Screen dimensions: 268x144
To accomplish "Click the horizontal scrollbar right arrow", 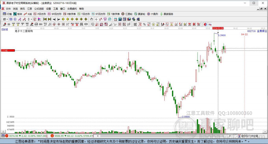I will [230, 136].
